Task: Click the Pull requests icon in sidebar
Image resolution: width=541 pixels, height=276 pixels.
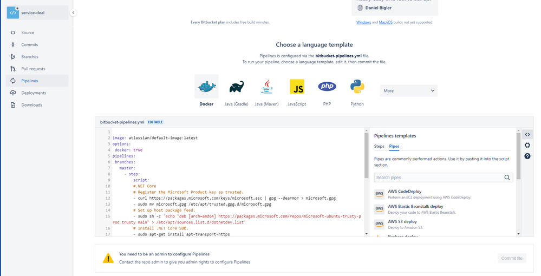Action: (x=13, y=69)
